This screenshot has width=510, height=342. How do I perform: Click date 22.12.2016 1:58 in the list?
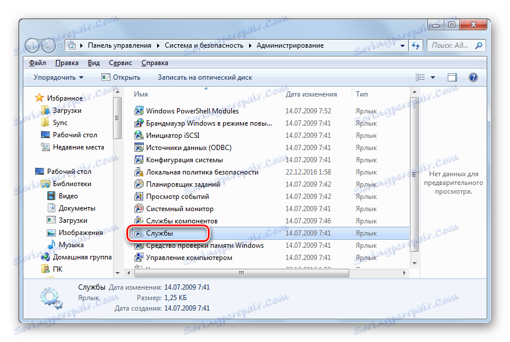tap(308, 172)
